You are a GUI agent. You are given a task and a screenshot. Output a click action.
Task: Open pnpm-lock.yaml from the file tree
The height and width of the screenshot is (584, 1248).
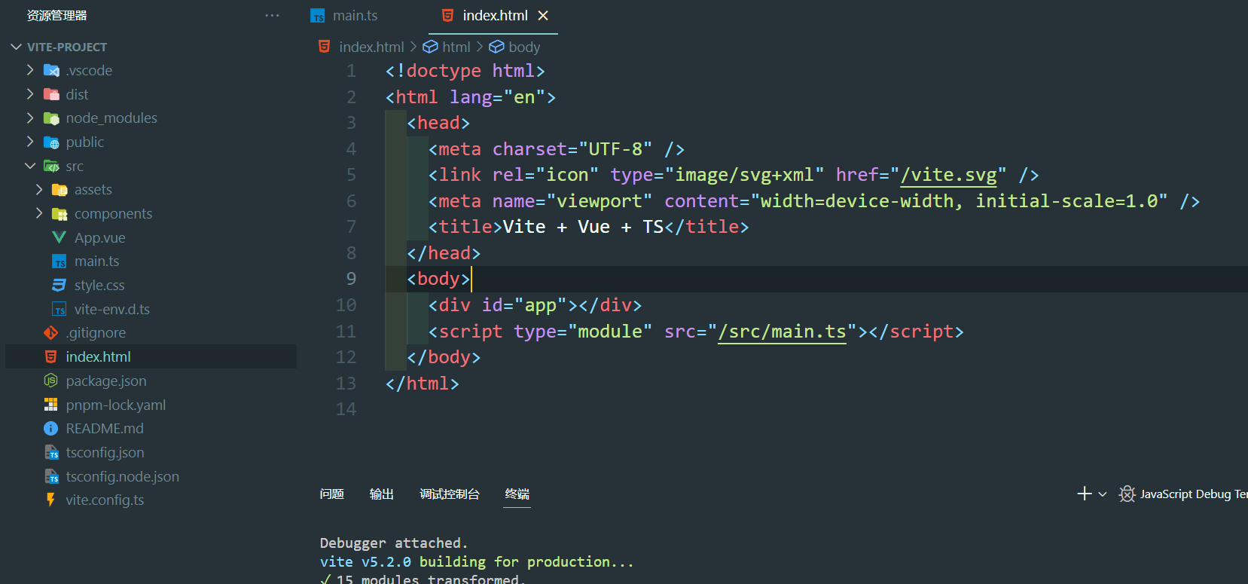(x=116, y=405)
